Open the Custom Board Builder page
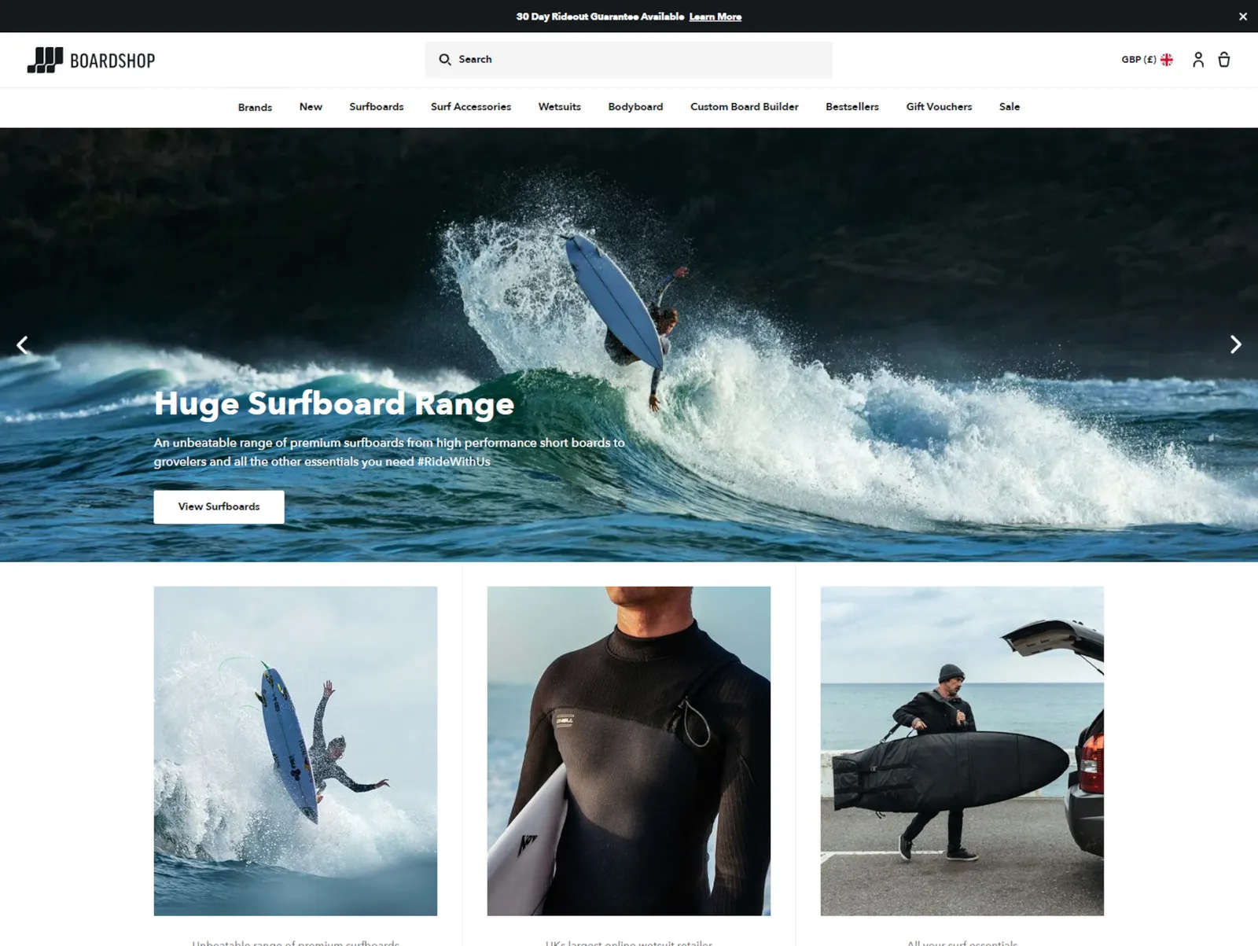 point(745,107)
